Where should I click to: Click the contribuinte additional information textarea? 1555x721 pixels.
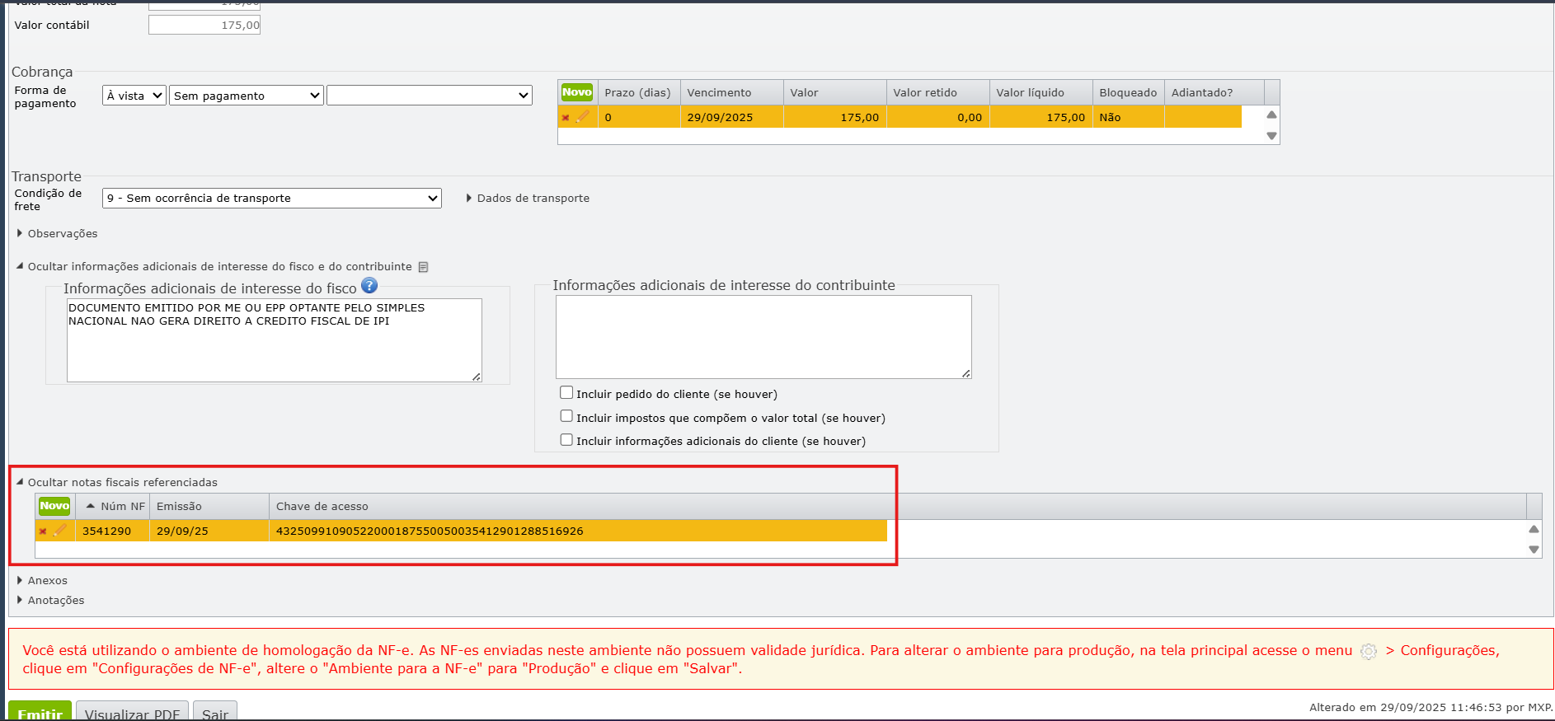coord(763,337)
